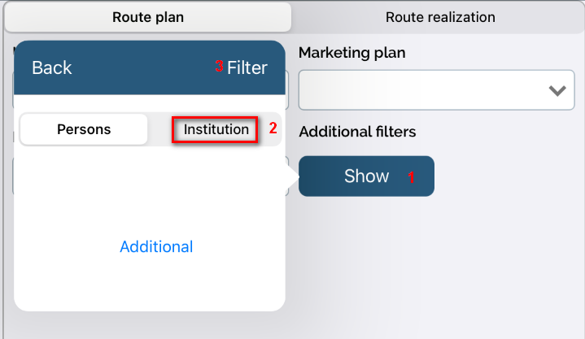Viewport: 585px width, 339px height.
Task: Click the field edge right of Filter header
Action: [x=287, y=89]
